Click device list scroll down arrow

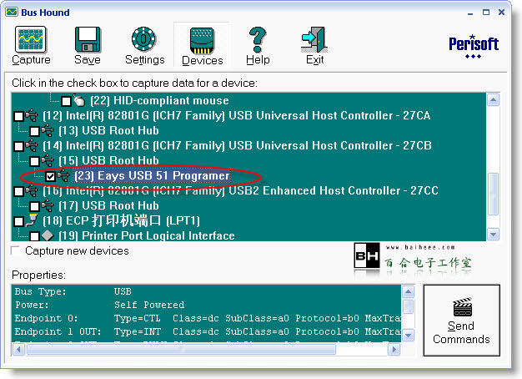493,234
